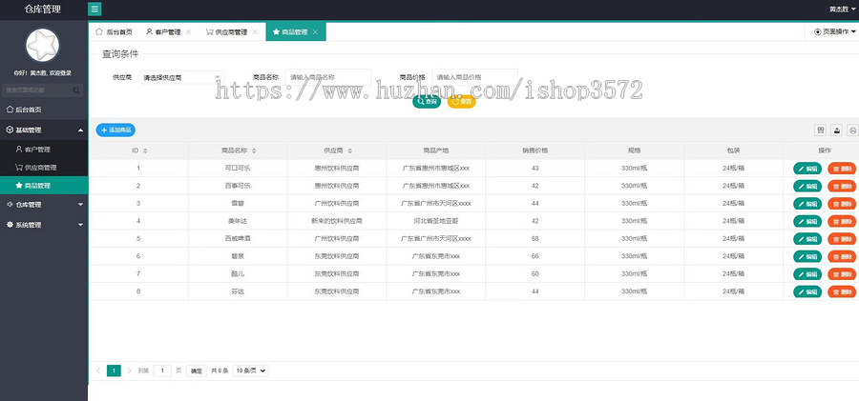Click the 重置 reset button

[x=461, y=102]
